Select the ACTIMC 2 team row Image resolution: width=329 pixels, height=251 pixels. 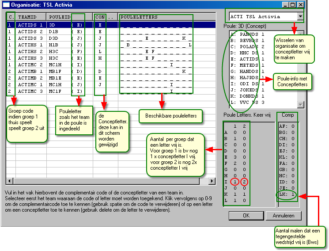pyautogui.click(x=111, y=65)
